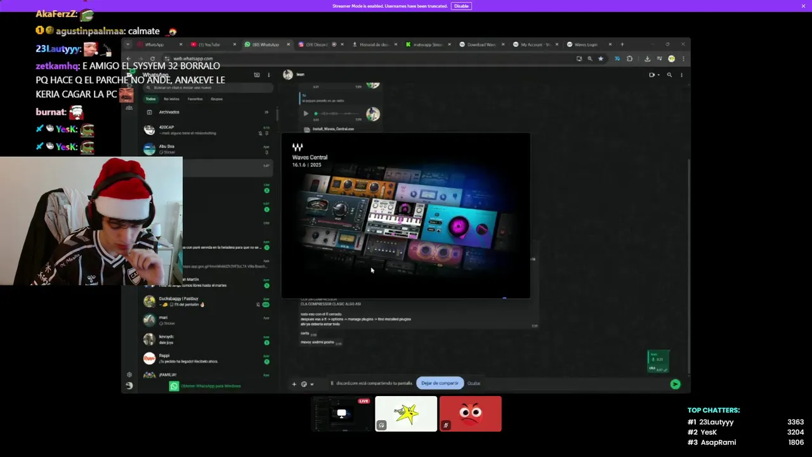Viewport: 812px width, 457px height.
Task: Open the WhatsApp chat list menu dots
Action: coord(268,75)
